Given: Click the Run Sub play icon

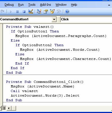Looking at the screenshot, I should click(x=11, y=12).
